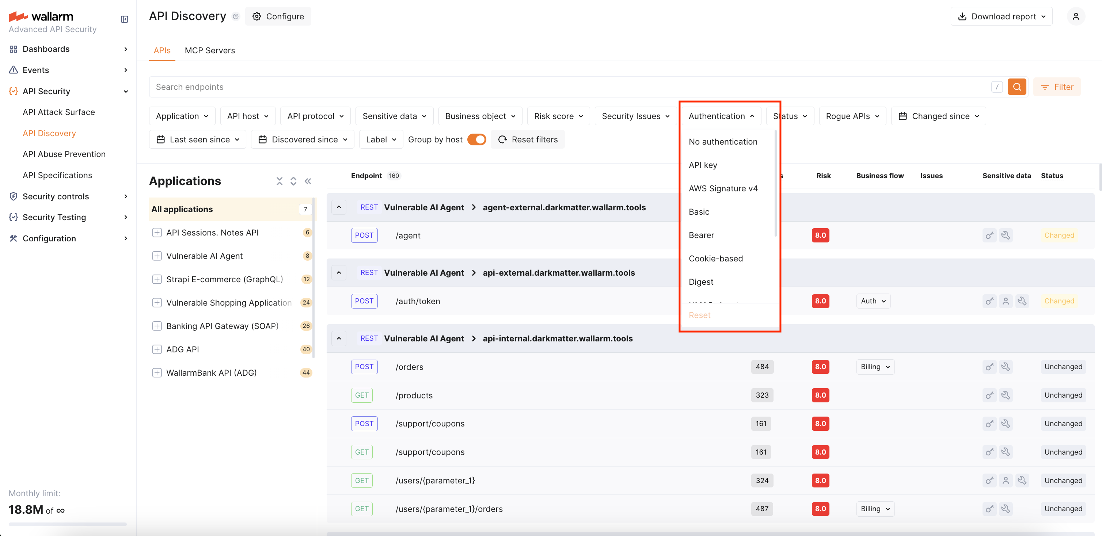Click the Dashboards grid icon
Image resolution: width=1102 pixels, height=536 pixels.
click(13, 49)
